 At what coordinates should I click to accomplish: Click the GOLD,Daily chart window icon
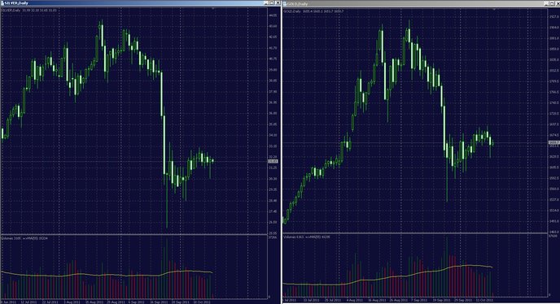pos(285,4)
